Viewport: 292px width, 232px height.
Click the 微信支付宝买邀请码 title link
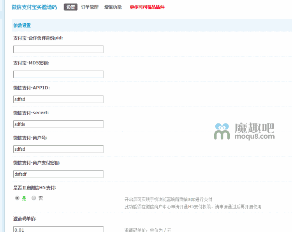[x=34, y=7]
